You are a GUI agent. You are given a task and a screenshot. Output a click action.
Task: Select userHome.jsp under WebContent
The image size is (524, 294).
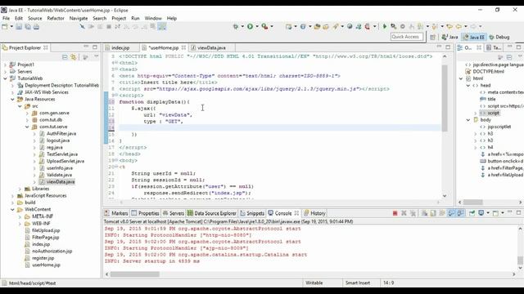[x=46, y=265]
